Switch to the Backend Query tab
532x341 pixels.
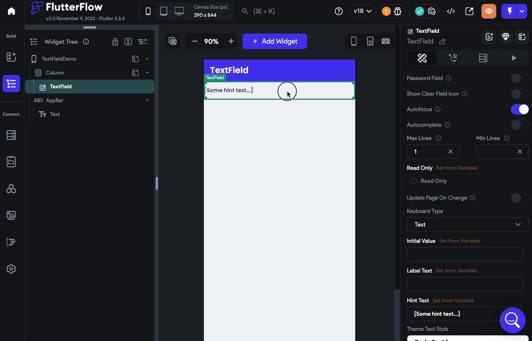tap(483, 58)
